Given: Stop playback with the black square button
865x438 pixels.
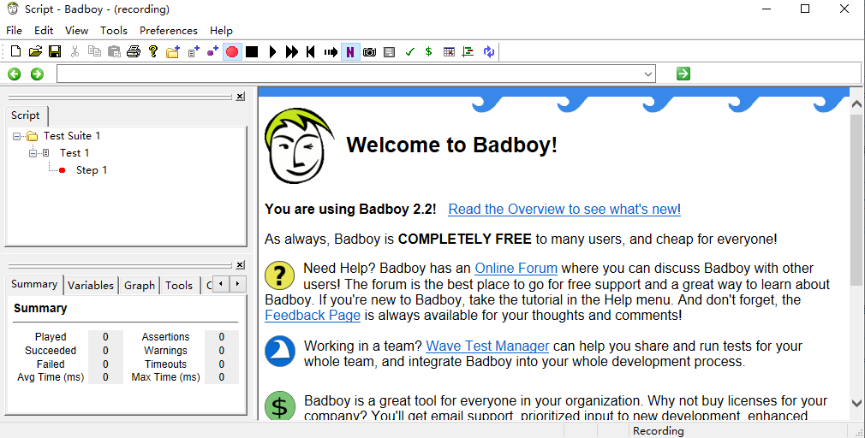Looking at the screenshot, I should pos(252,52).
